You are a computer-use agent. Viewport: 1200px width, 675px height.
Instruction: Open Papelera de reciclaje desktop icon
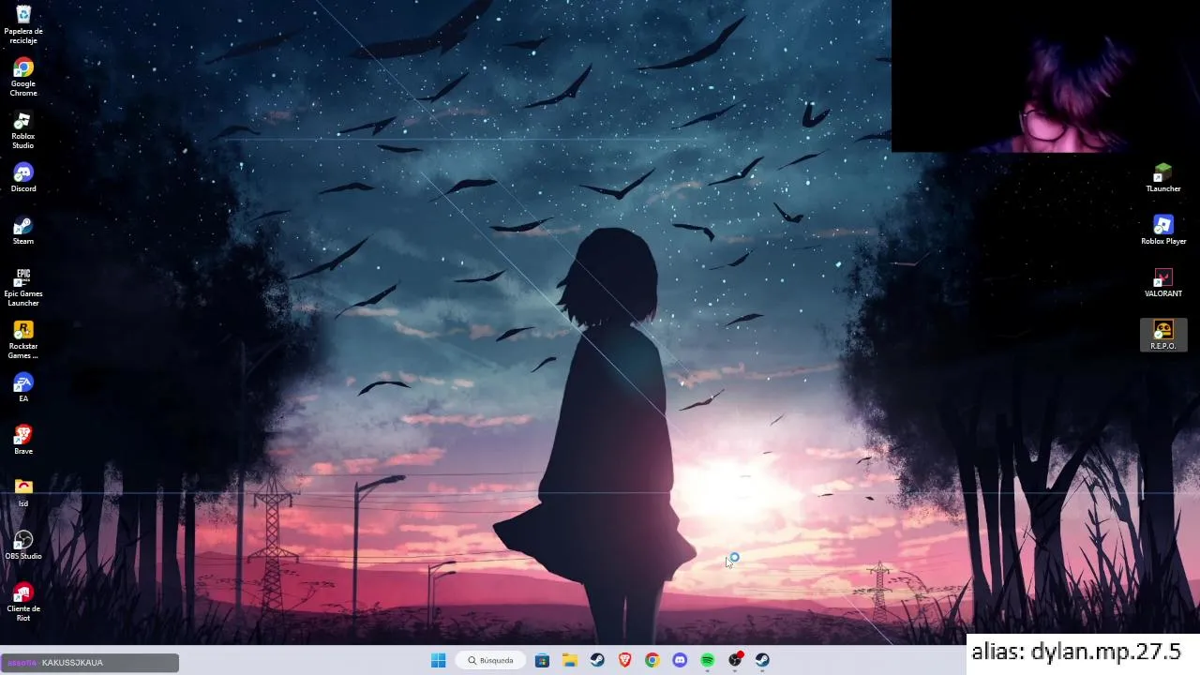tap(23, 24)
